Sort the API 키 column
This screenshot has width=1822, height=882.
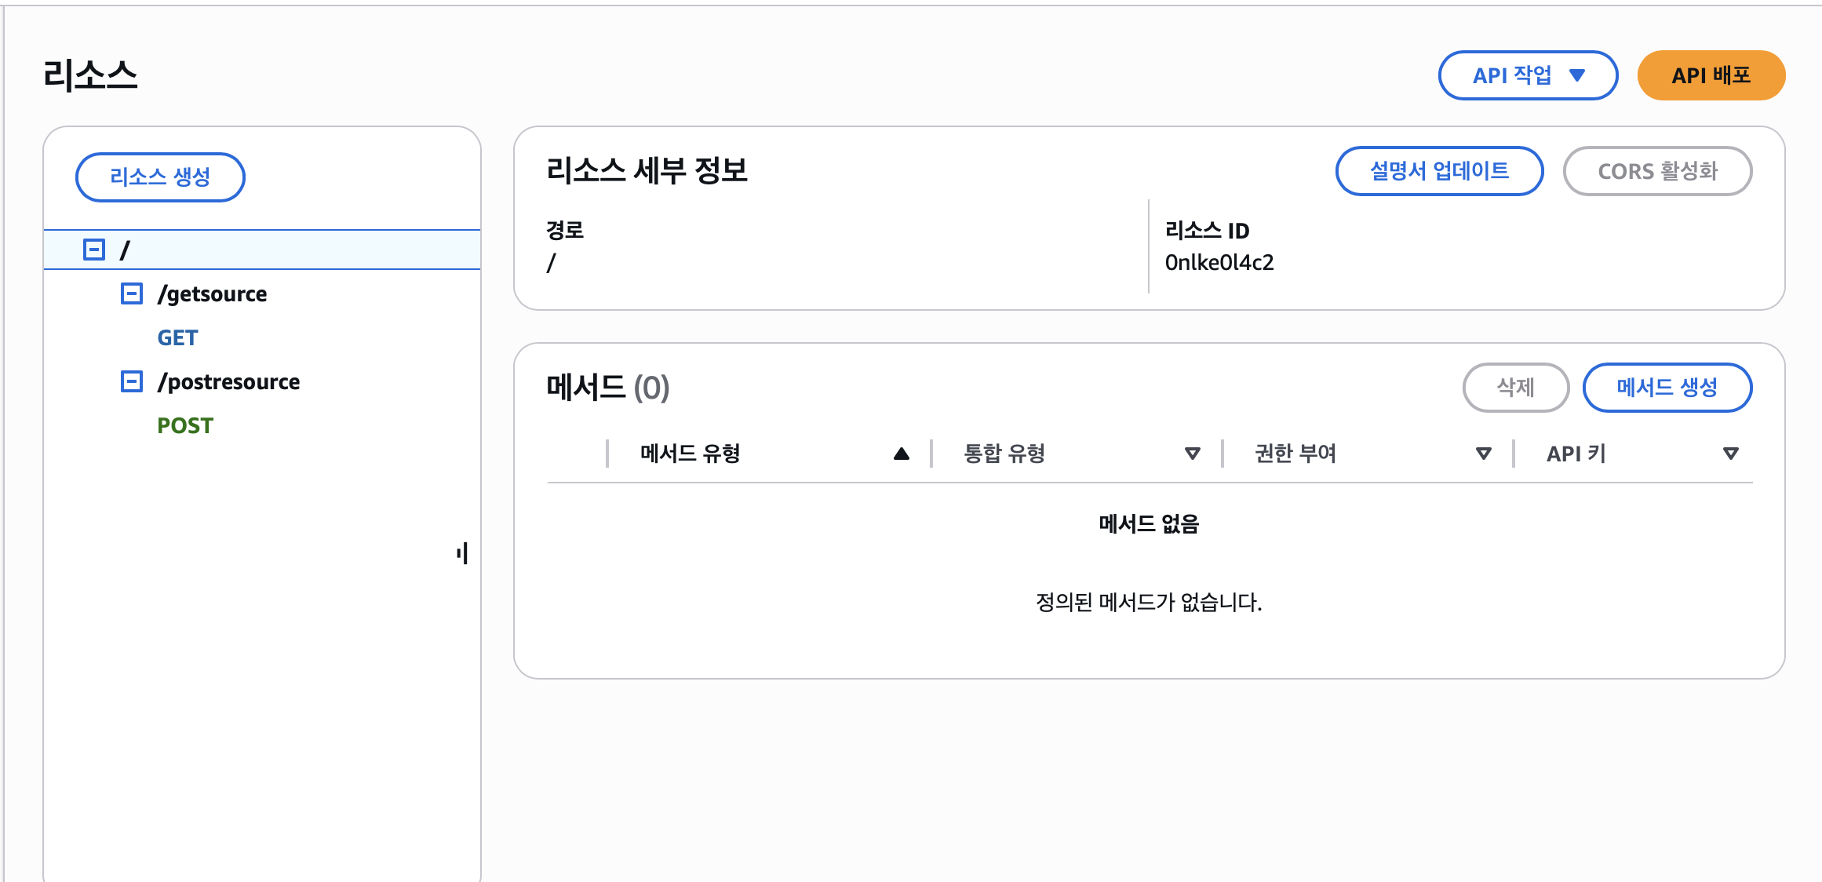tap(1730, 454)
